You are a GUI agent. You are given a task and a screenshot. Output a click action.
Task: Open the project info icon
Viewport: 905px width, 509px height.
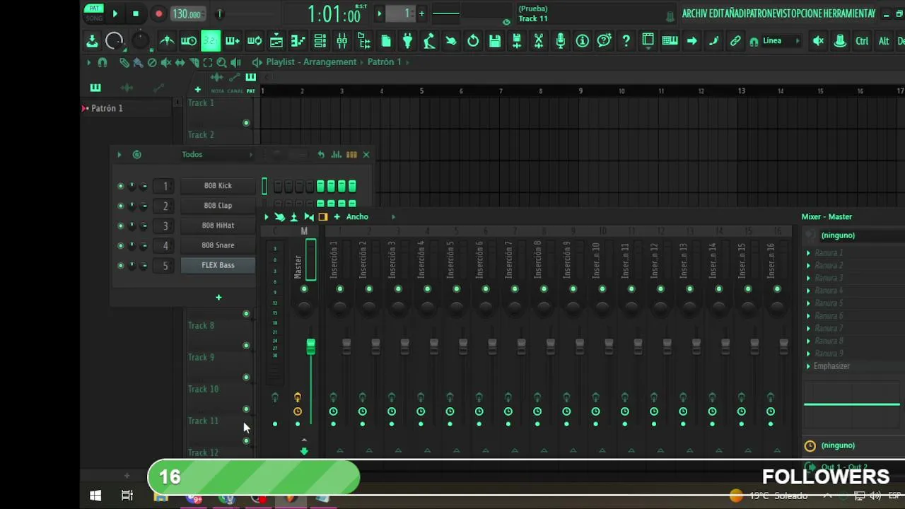coord(583,41)
